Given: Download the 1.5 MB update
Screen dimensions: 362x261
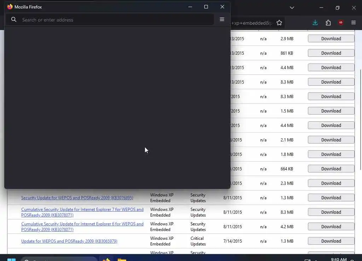Looking at the screenshot, I should click(331, 111).
